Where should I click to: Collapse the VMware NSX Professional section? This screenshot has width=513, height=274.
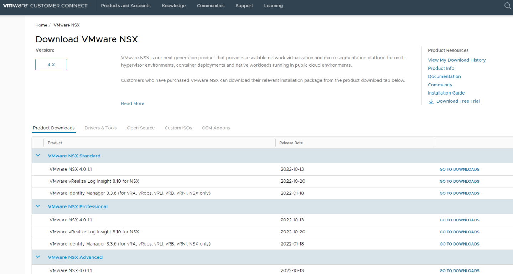38,206
